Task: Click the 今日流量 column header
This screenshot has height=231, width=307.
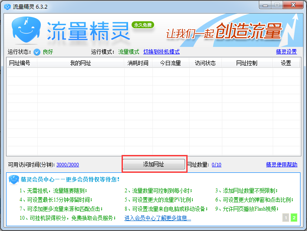Action: [171, 63]
